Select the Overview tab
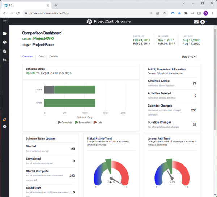Image resolution: width=217 pixels, height=197 pixels. pos(27,57)
